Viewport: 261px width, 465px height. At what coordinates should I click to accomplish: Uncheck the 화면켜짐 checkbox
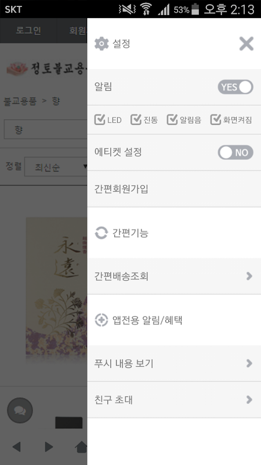(216, 120)
